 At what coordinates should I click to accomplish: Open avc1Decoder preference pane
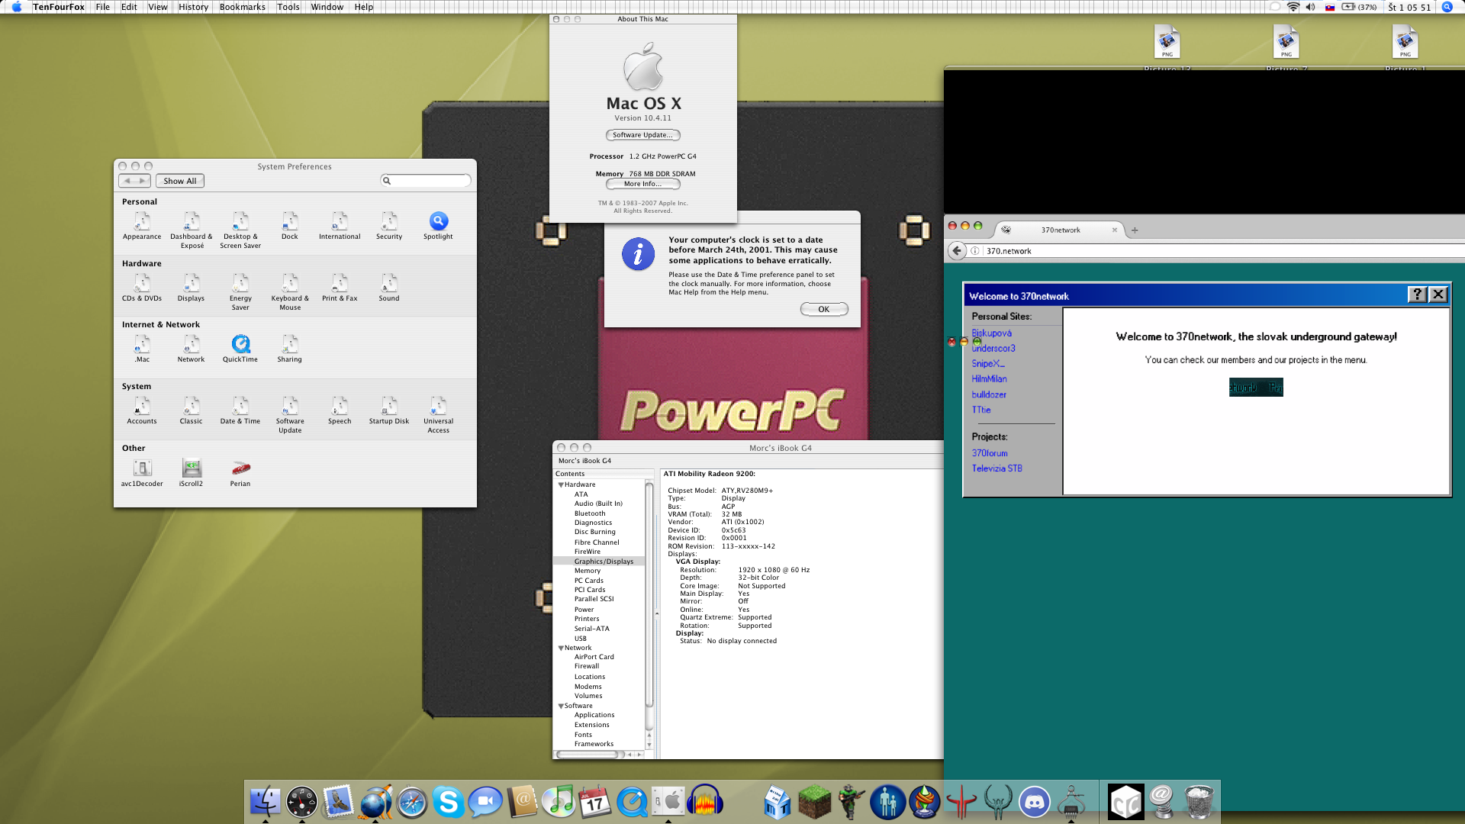click(142, 473)
